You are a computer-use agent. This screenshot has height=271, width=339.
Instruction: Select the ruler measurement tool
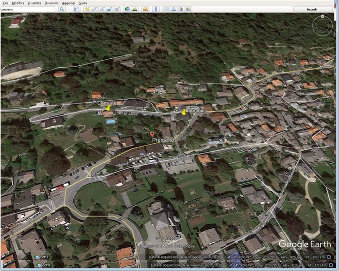pos(156,9)
